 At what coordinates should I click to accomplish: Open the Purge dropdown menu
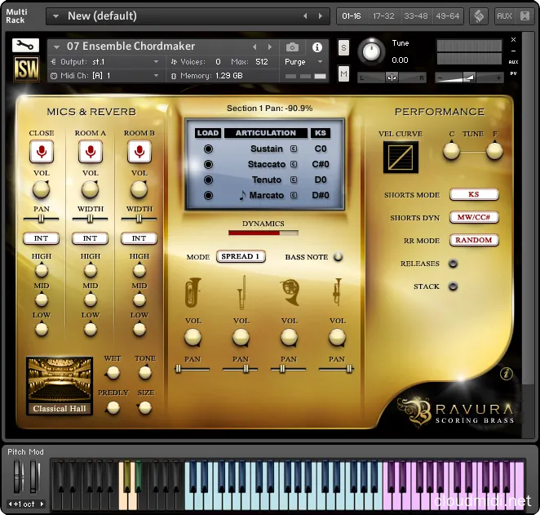[x=303, y=62]
